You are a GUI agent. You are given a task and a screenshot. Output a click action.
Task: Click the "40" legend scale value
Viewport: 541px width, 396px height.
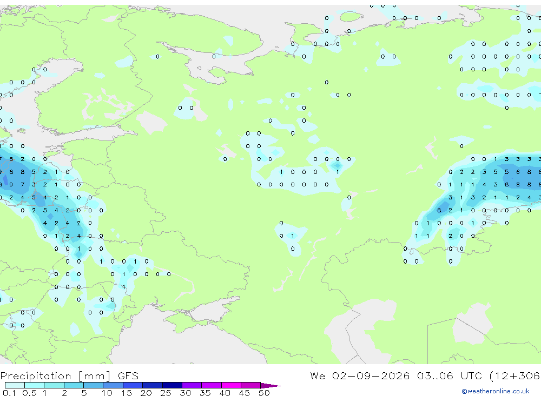[x=225, y=393]
